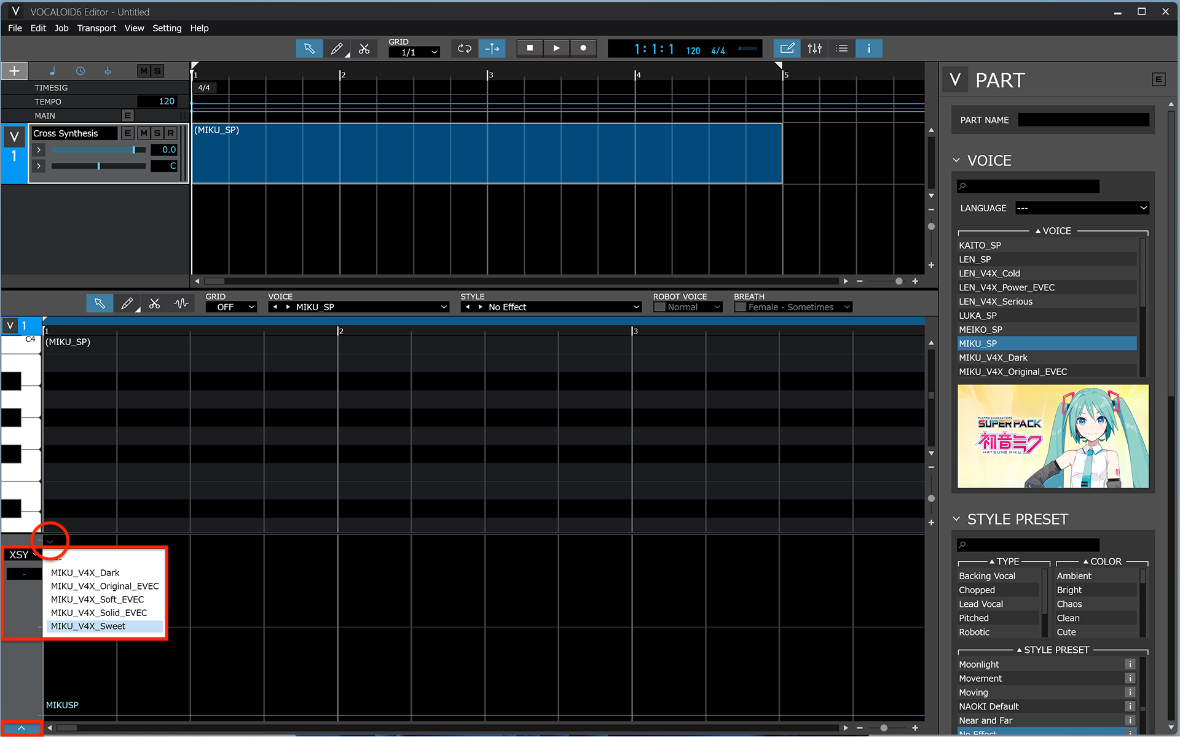The image size is (1180, 737).
Task: Select the Control Parameter tool in piano roll toolbar
Action: pyautogui.click(x=181, y=303)
